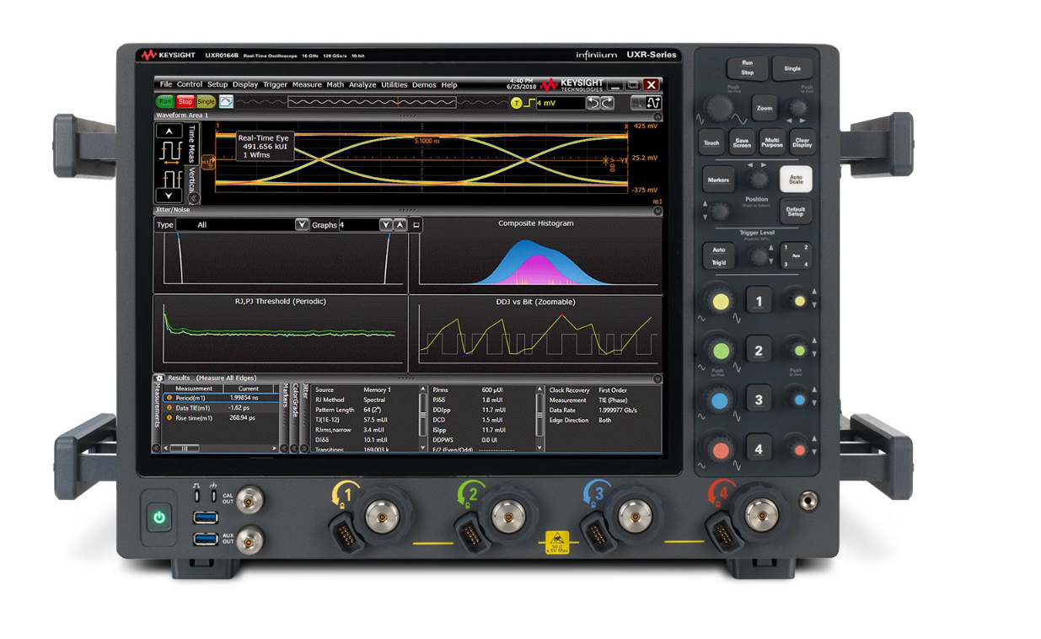Click the 4 mV trigger level input field

561,103
